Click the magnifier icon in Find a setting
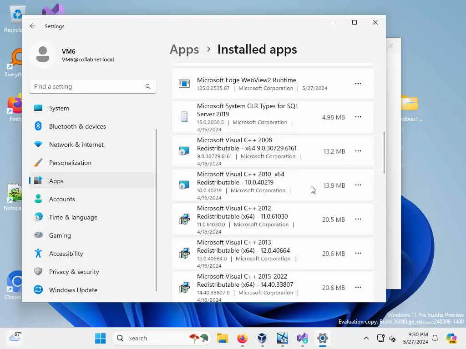The width and height of the screenshot is (466, 349). [x=148, y=86]
